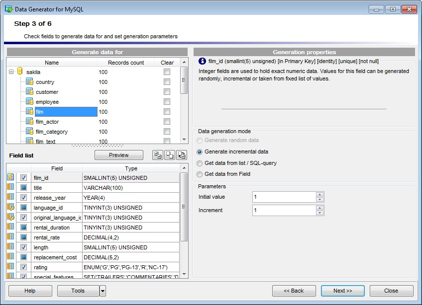Click the key icon beside original_language_id
Viewport: 422px width, 305px height.
pos(10,218)
